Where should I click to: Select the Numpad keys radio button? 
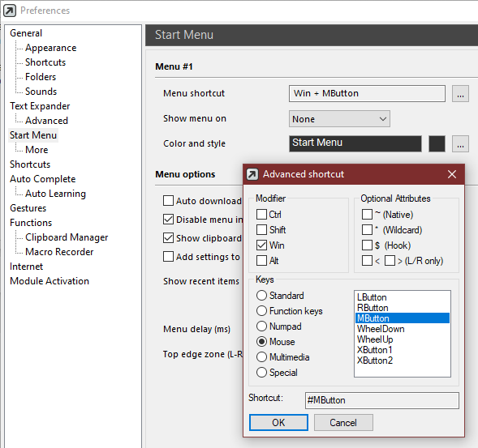point(261,326)
